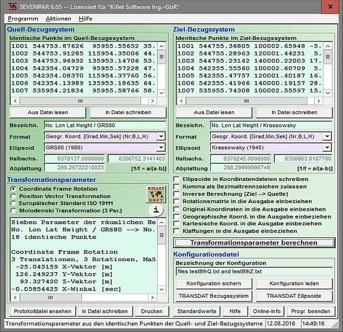Click Bezeichnung der Konfiguration input field

(254, 272)
